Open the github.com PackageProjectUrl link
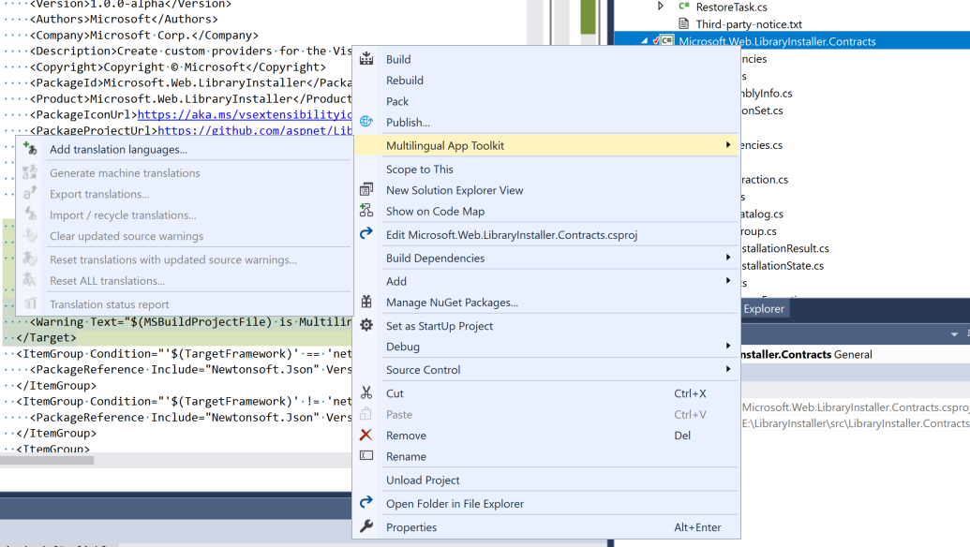The height and width of the screenshot is (547, 970). pyautogui.click(x=255, y=130)
